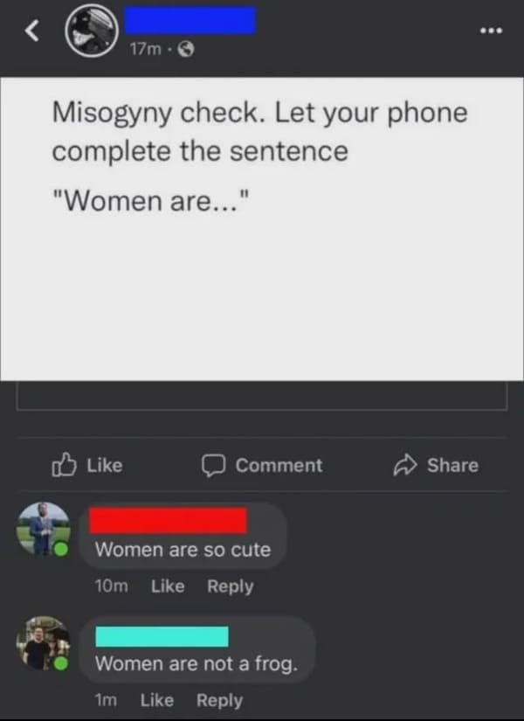This screenshot has width=524, height=721.
Task: Open the "so cute" commenter's avatar
Action: pyautogui.click(x=43, y=529)
